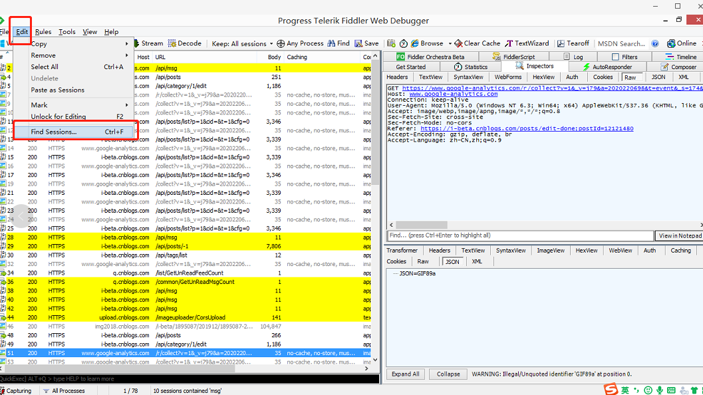
Task: Click the Find highlight input field
Action: coord(520,235)
